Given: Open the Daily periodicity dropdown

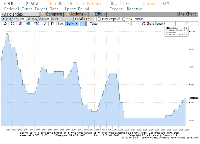Looking at the screenshot, I should coord(72,24).
